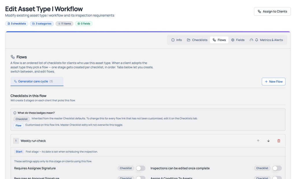The image size is (296, 179).
Task: Click the 0 fields badge
Action: [84, 24]
